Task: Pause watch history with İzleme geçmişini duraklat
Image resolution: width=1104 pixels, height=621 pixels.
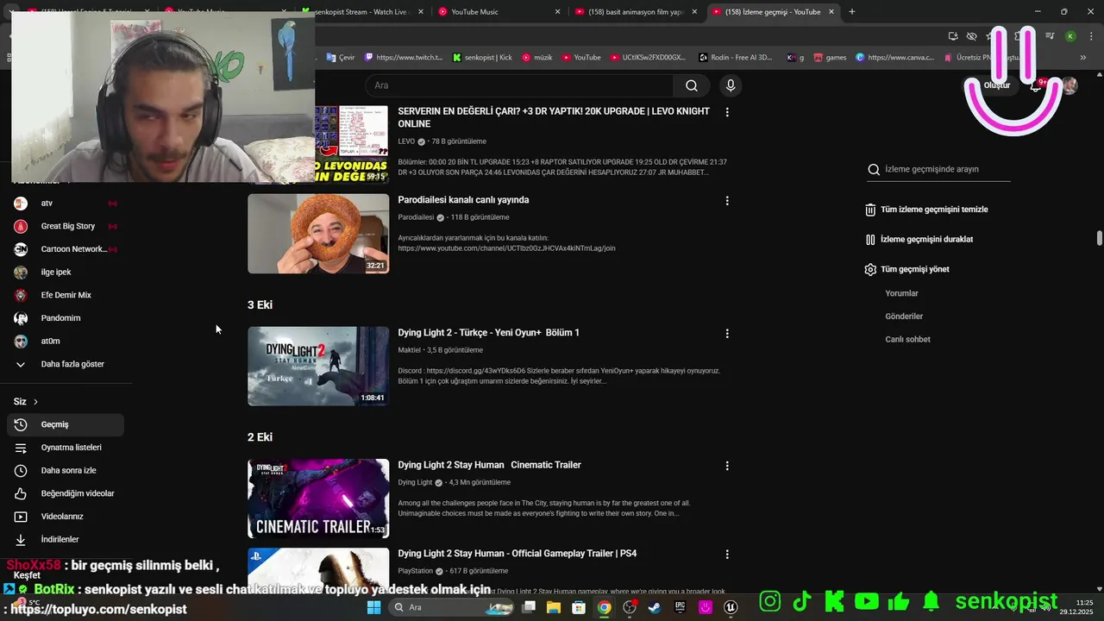Action: (919, 239)
